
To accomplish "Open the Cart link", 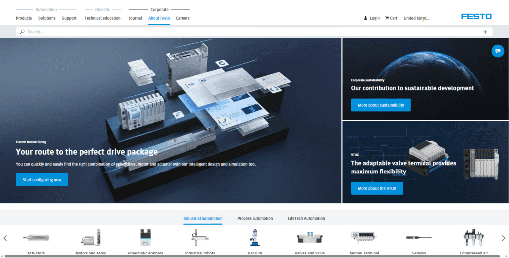I will tap(394, 18).
